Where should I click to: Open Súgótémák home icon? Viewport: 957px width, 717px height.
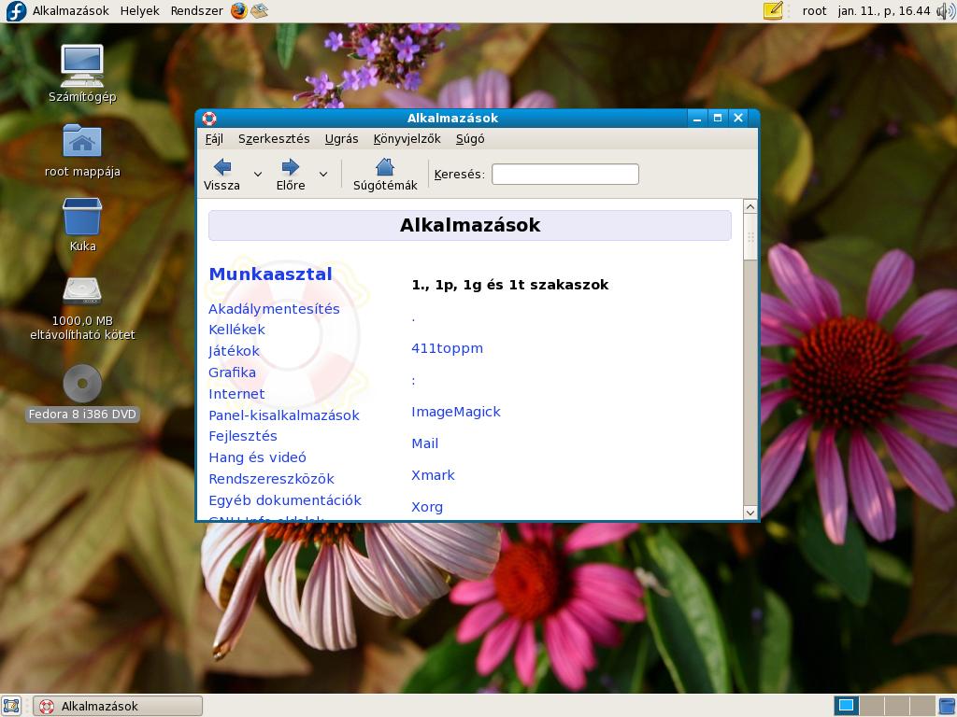[x=384, y=167]
